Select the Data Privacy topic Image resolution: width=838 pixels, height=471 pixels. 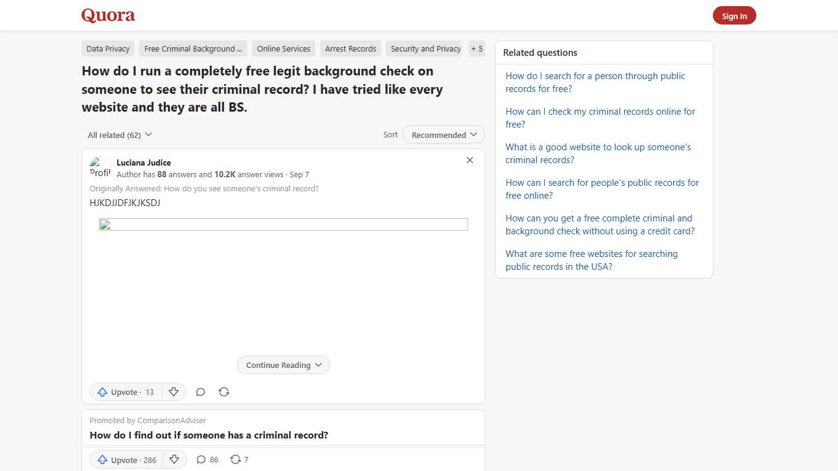pos(107,48)
